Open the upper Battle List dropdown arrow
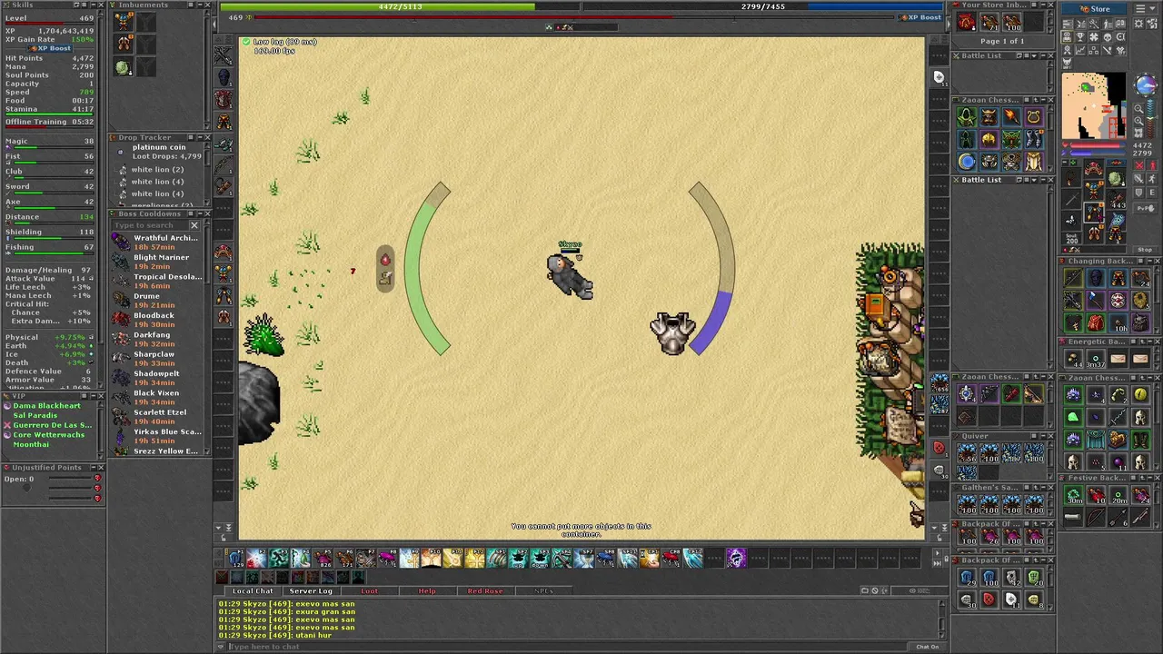The height and width of the screenshot is (654, 1163). click(x=1034, y=55)
